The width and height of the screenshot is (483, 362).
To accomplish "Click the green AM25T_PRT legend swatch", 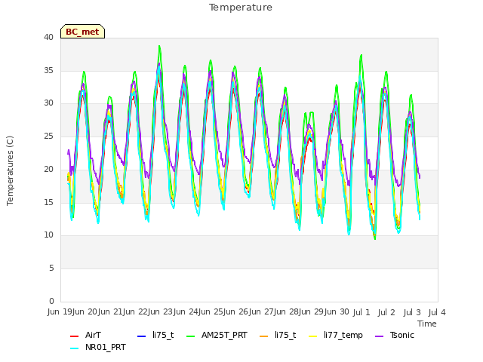I will click(191, 336).
